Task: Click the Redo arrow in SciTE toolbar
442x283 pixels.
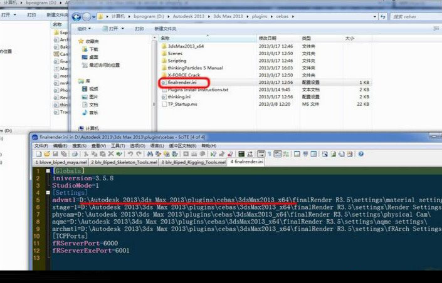Action: point(139,154)
